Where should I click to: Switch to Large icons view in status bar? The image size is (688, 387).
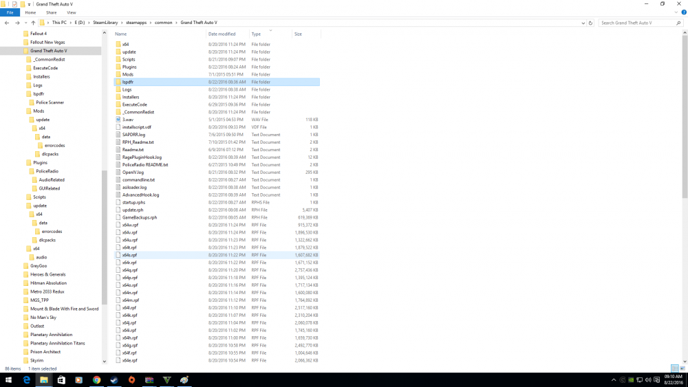pyautogui.click(x=682, y=368)
